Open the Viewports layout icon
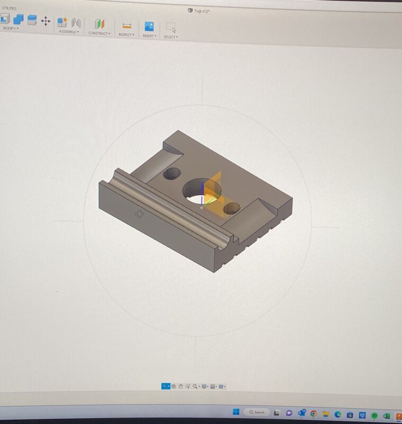The image size is (402, 424). (221, 387)
